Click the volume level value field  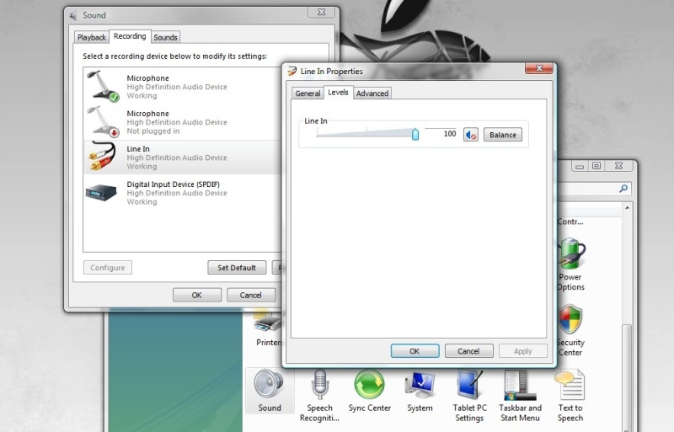pyautogui.click(x=441, y=134)
